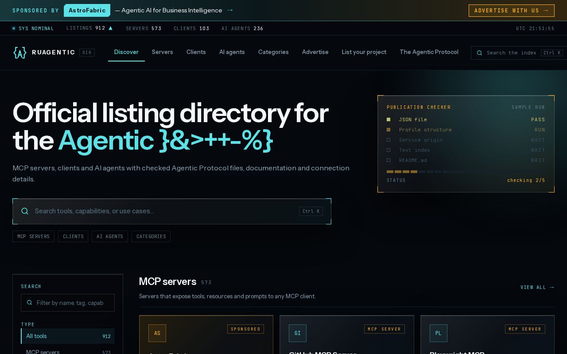
Task: Click the magnifier icon in hero search
Action: pyautogui.click(x=25, y=211)
